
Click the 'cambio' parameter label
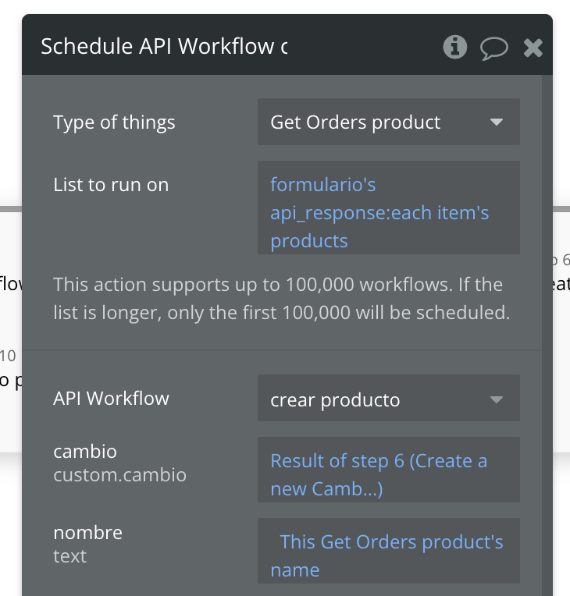85,451
